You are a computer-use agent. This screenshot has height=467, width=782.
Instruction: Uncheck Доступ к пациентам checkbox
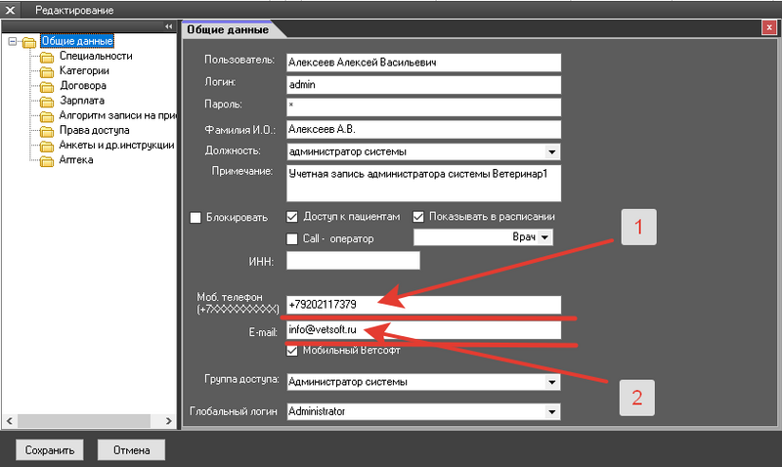[292, 217]
